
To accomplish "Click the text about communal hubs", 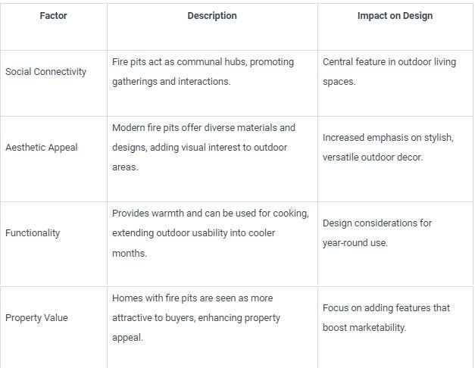I will 203,72.
